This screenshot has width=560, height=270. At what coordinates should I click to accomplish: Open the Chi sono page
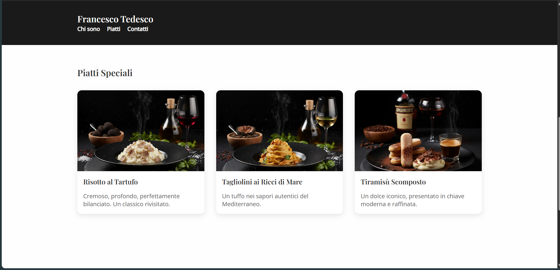click(x=89, y=29)
